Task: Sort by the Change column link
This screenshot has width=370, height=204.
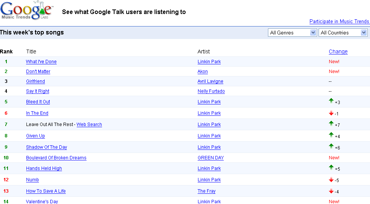Action: pos(338,51)
